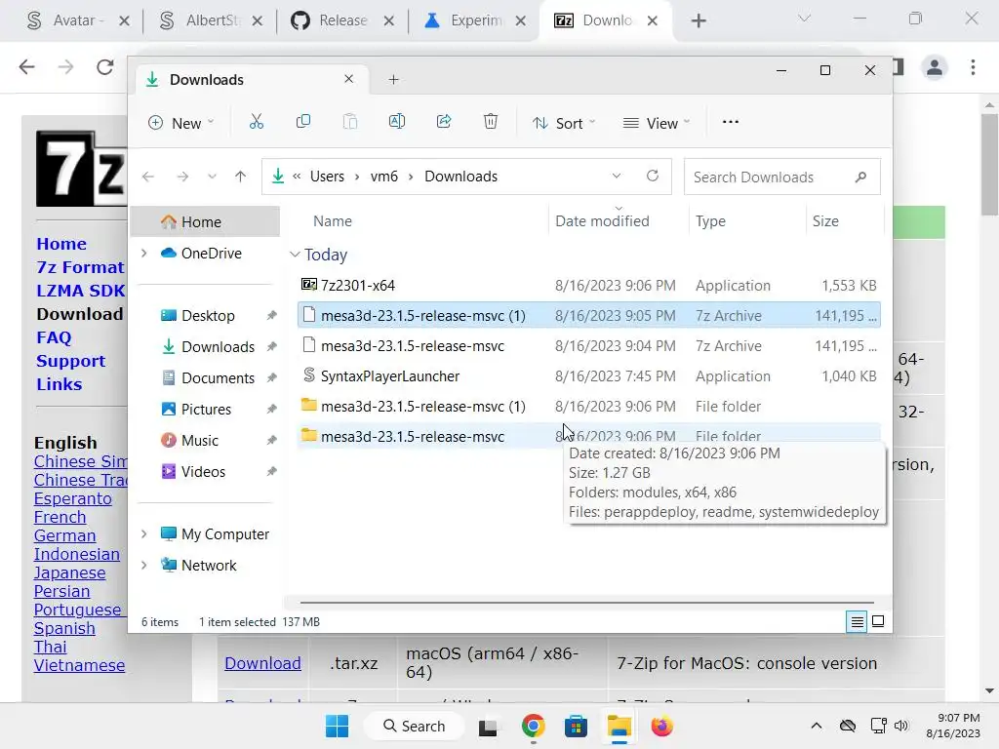Image resolution: width=999 pixels, height=749 pixels.
Task: Open a new Chrome tab
Action: click(x=699, y=21)
